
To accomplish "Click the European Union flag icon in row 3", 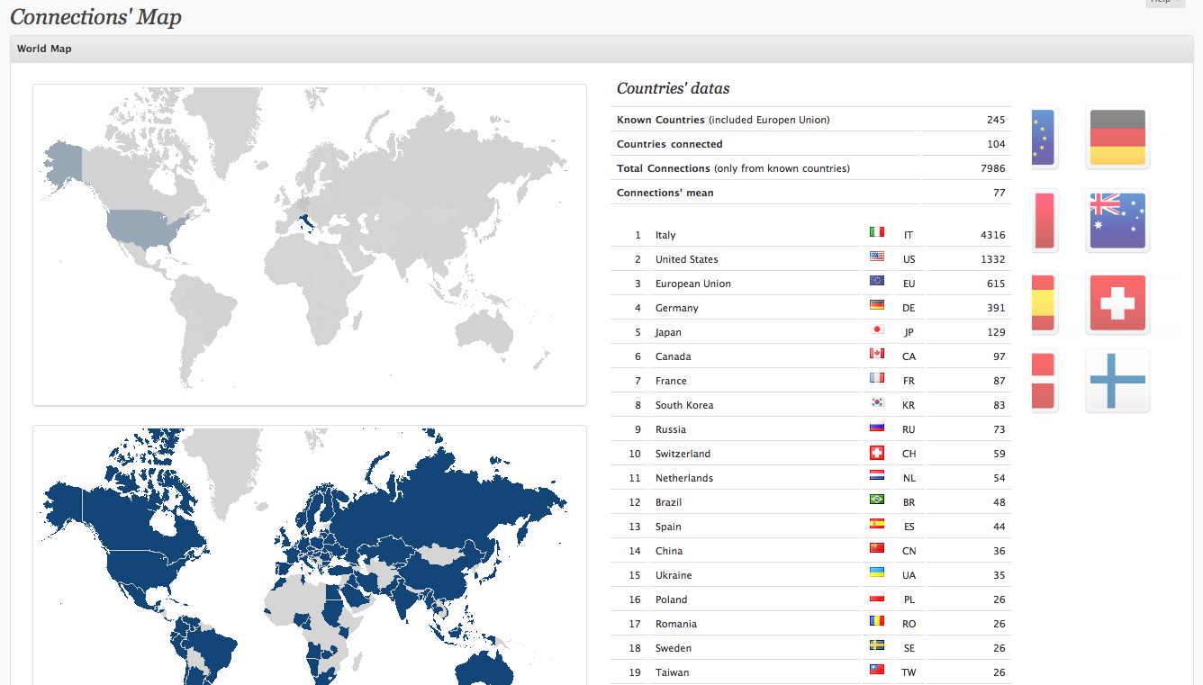I will tap(876, 281).
